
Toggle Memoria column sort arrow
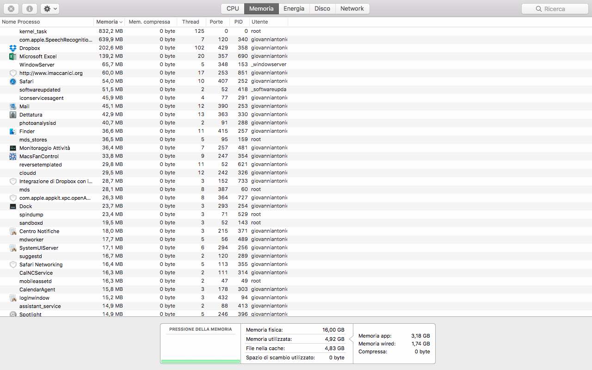pyautogui.click(x=121, y=22)
